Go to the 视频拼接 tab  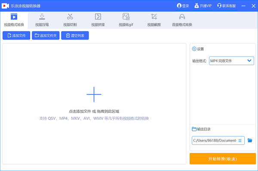[98, 20]
